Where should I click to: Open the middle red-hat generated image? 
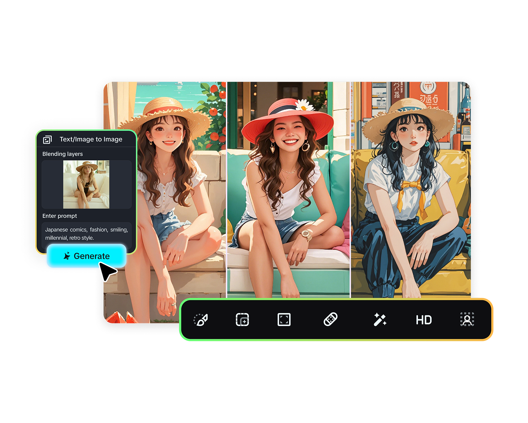point(289,190)
